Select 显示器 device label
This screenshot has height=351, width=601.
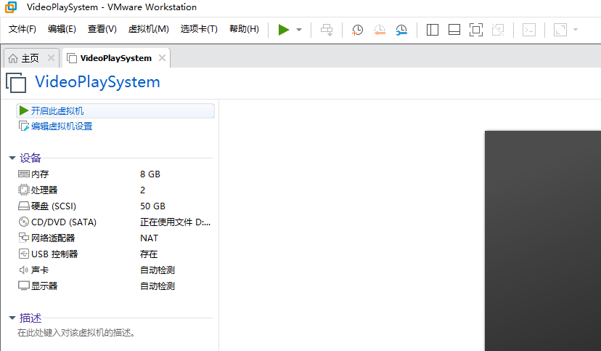point(44,286)
